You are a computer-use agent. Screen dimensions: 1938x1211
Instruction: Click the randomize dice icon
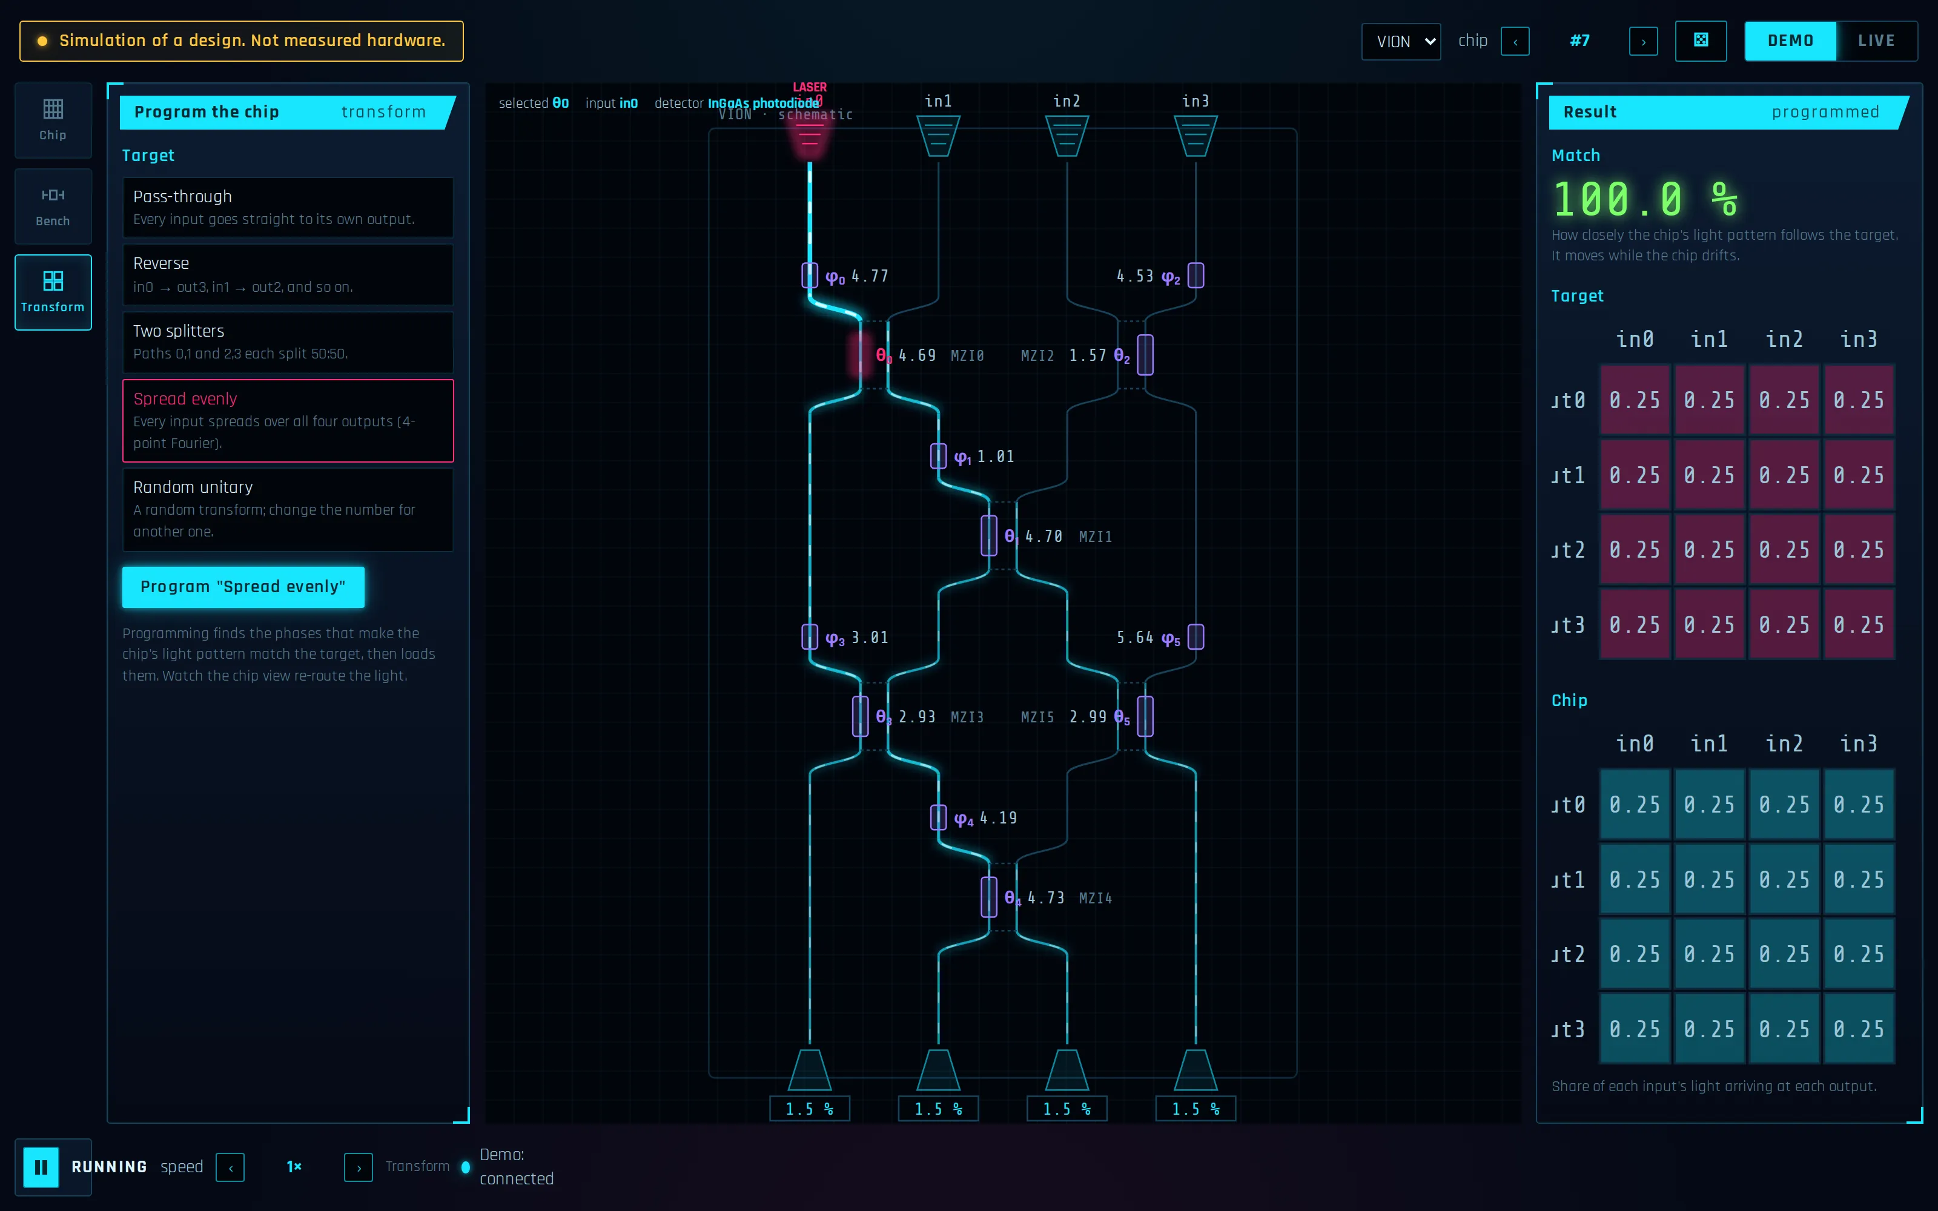coord(1700,41)
